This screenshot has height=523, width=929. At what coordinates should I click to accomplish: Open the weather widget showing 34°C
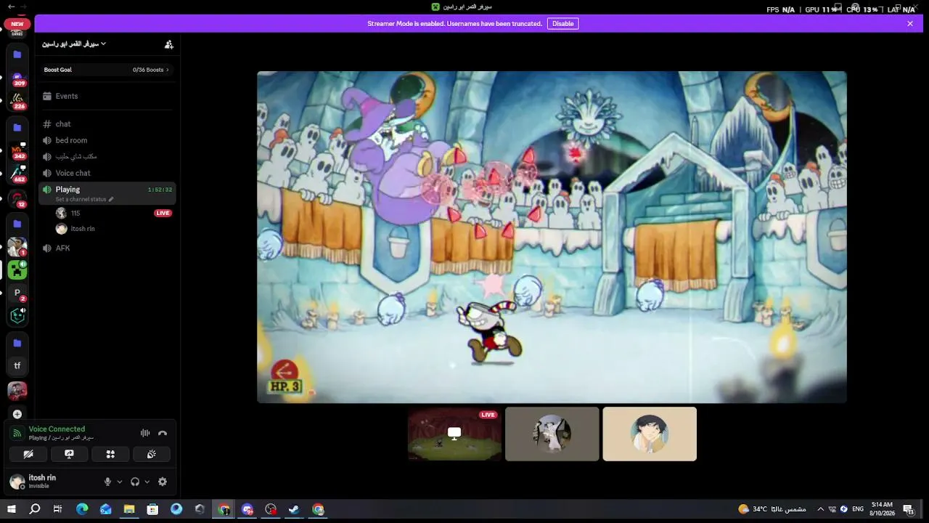click(774, 509)
